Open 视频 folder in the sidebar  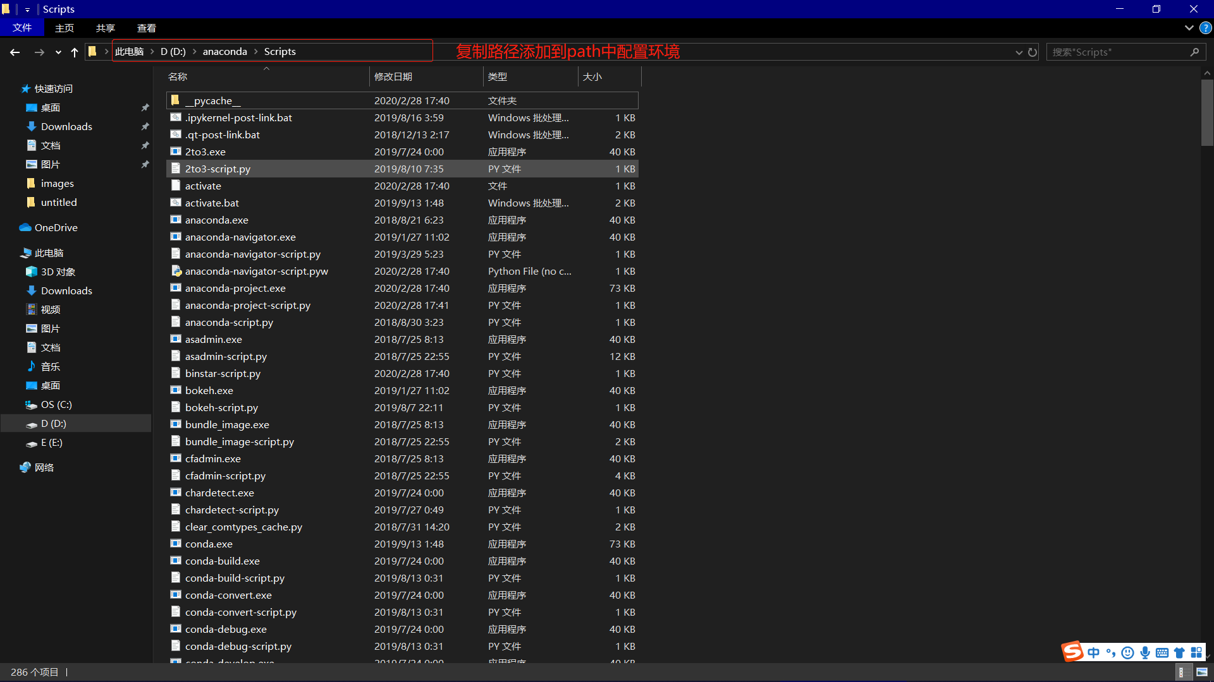(51, 310)
